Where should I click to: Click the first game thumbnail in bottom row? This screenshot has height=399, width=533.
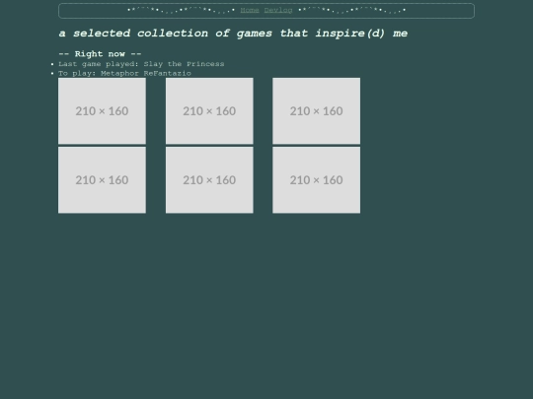[x=102, y=180]
